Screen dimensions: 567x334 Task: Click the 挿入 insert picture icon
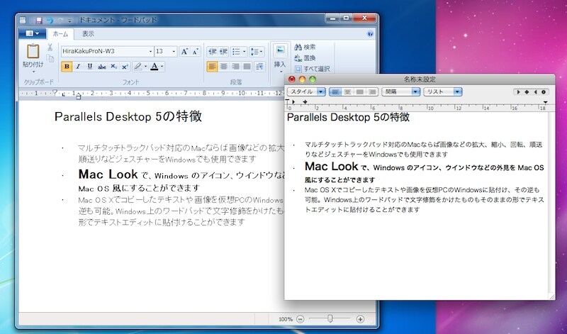coord(280,50)
